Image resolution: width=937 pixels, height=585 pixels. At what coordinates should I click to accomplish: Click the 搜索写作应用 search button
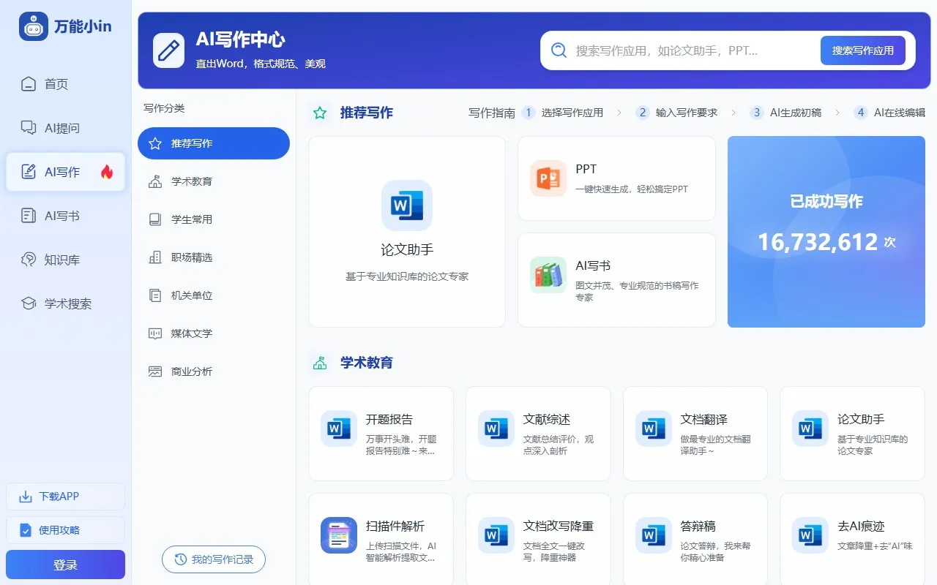(863, 50)
